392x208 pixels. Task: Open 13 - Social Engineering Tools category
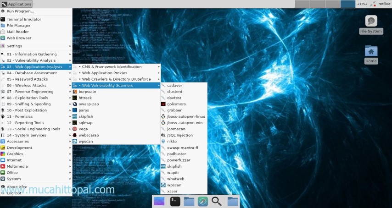point(36,129)
